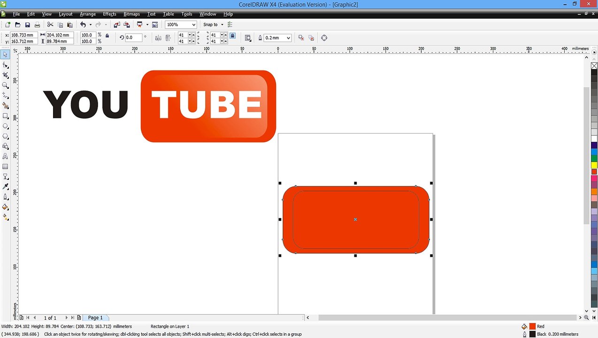The height and width of the screenshot is (338, 598).
Task: Open the Layout menu
Action: pos(66,14)
